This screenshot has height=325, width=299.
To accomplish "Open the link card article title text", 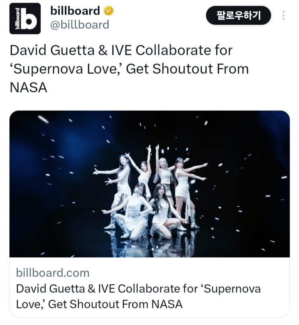I will (x=138, y=296).
